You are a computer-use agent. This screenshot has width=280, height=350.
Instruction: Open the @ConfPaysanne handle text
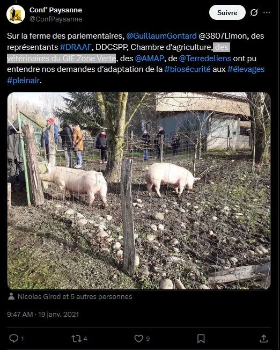point(56,19)
